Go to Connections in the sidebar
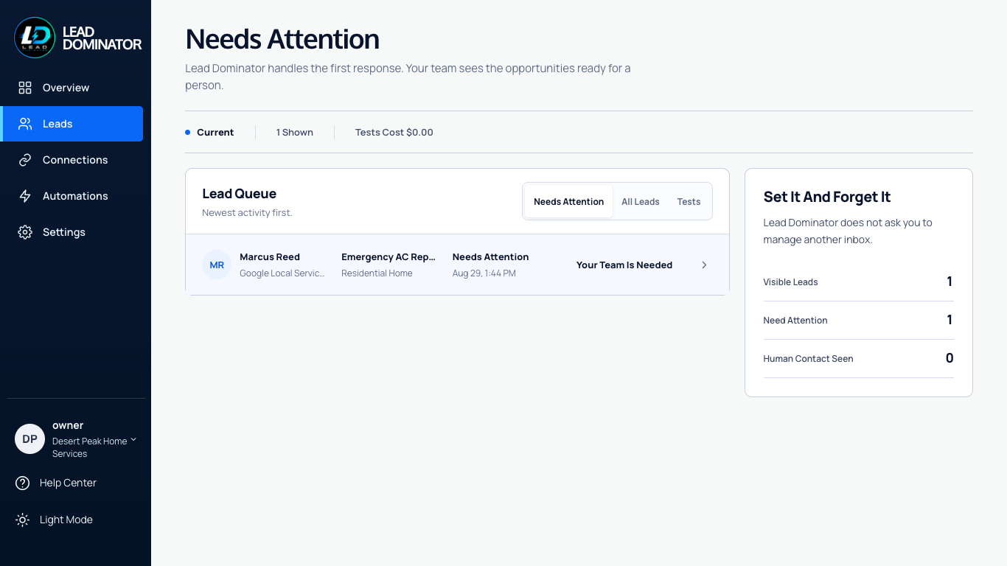Screen dimensions: 1007x566 (x=73, y=160)
